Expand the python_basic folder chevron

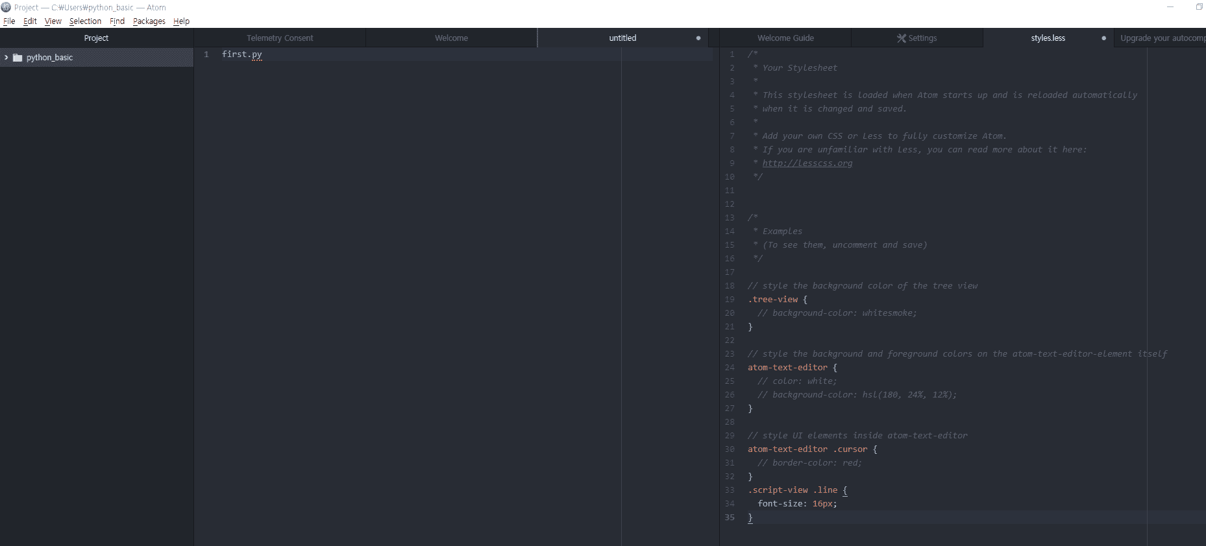click(x=6, y=58)
